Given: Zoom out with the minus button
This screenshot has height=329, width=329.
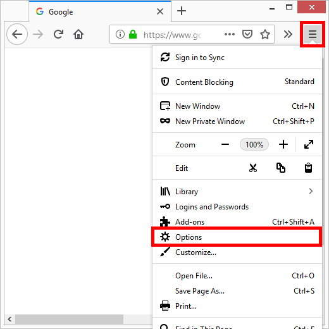Looking at the screenshot, I should pos(225,144).
